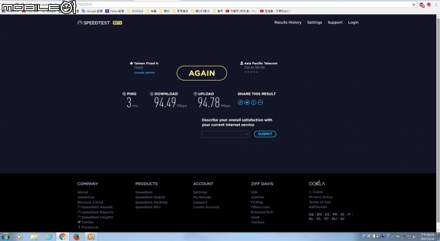Open Speedtest Mini product link
This screenshot has width=440, height=241.
pyautogui.click(x=148, y=207)
